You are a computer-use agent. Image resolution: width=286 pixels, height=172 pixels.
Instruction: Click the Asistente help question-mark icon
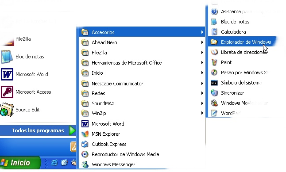point(214,11)
